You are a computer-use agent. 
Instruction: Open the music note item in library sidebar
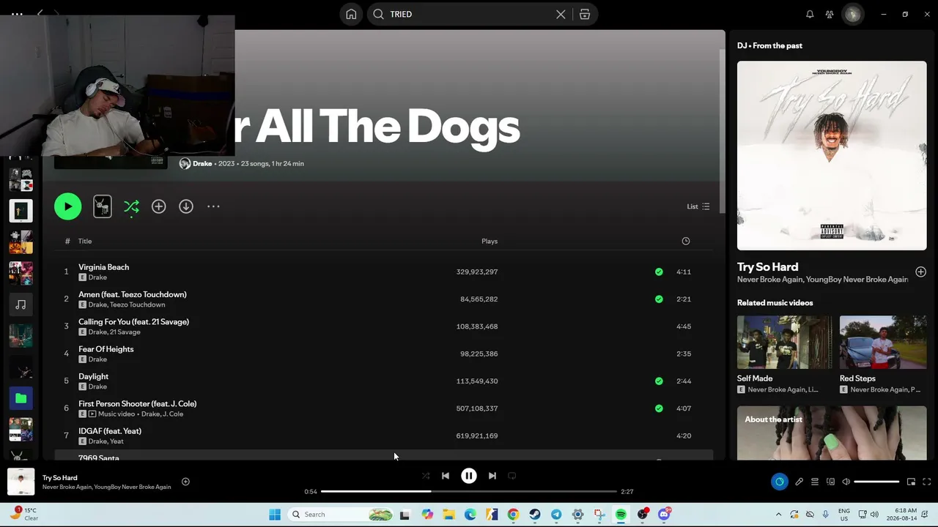tap(21, 304)
